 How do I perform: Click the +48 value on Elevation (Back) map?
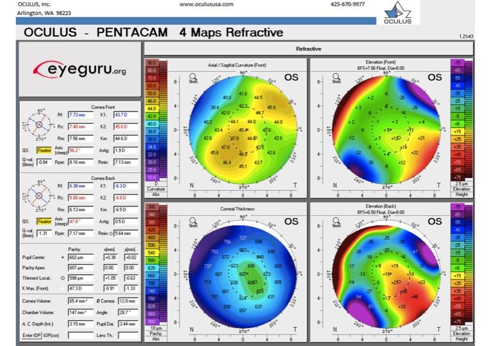click(x=415, y=297)
